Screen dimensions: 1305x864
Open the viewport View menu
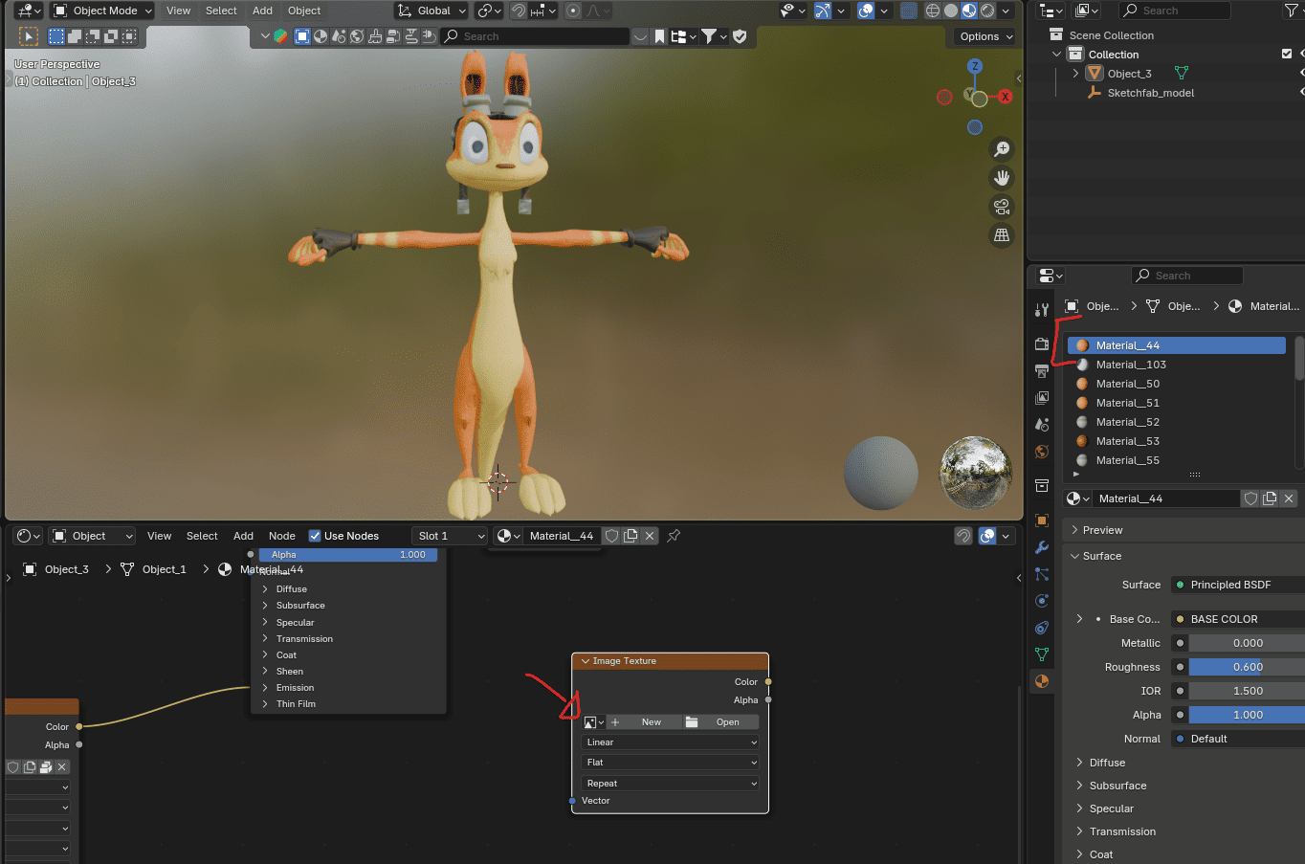(178, 11)
